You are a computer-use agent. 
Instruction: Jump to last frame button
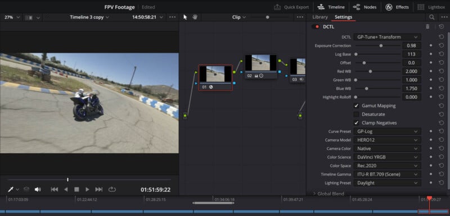pos(99,190)
